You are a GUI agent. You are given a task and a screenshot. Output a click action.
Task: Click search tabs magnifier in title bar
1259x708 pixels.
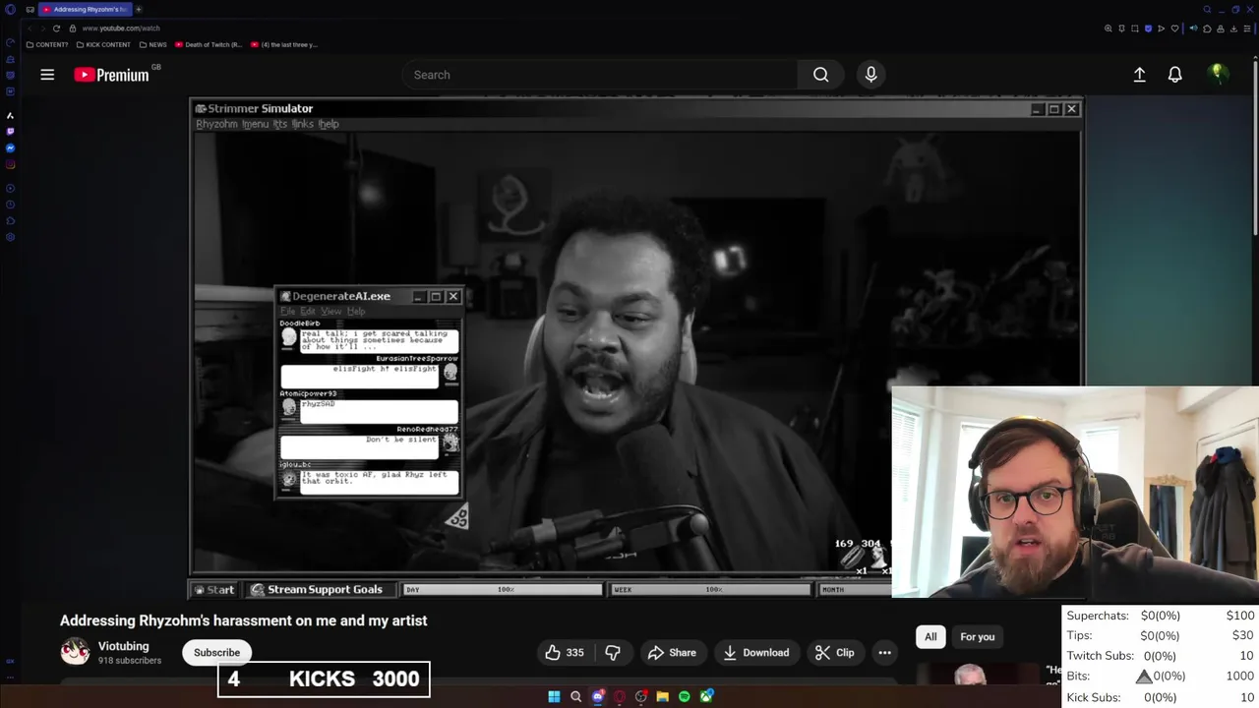(x=1207, y=9)
